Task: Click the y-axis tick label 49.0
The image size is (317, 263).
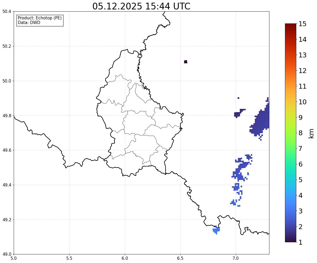Action: 7,254
